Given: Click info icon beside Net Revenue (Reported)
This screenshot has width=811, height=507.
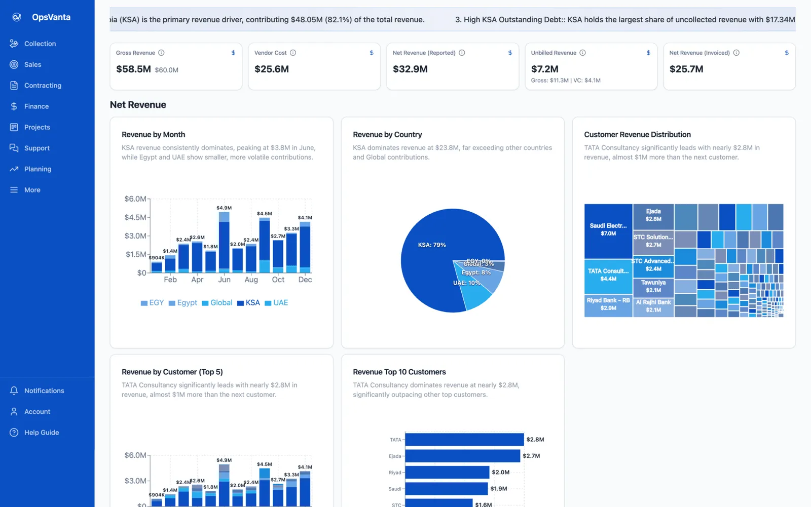Looking at the screenshot, I should click(462, 53).
